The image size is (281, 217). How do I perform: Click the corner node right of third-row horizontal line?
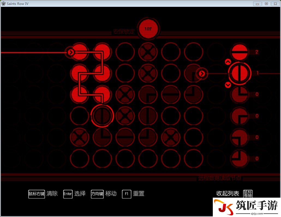194,95
